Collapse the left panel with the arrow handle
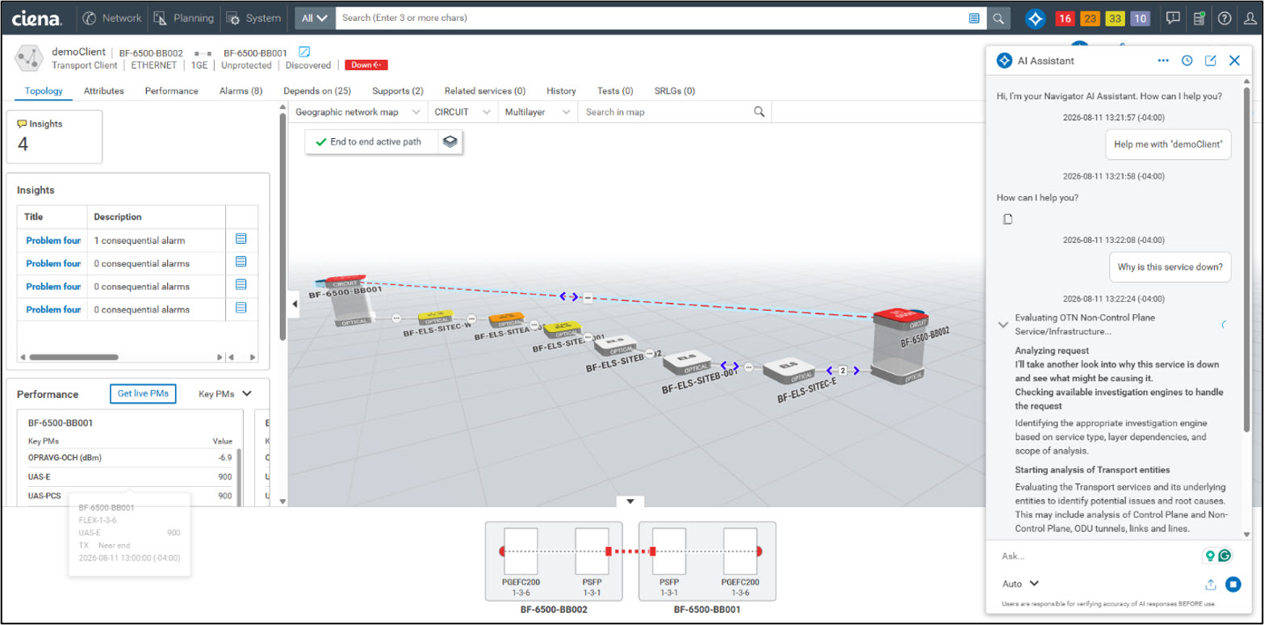Viewport: 1264px width, 625px height. point(294,304)
